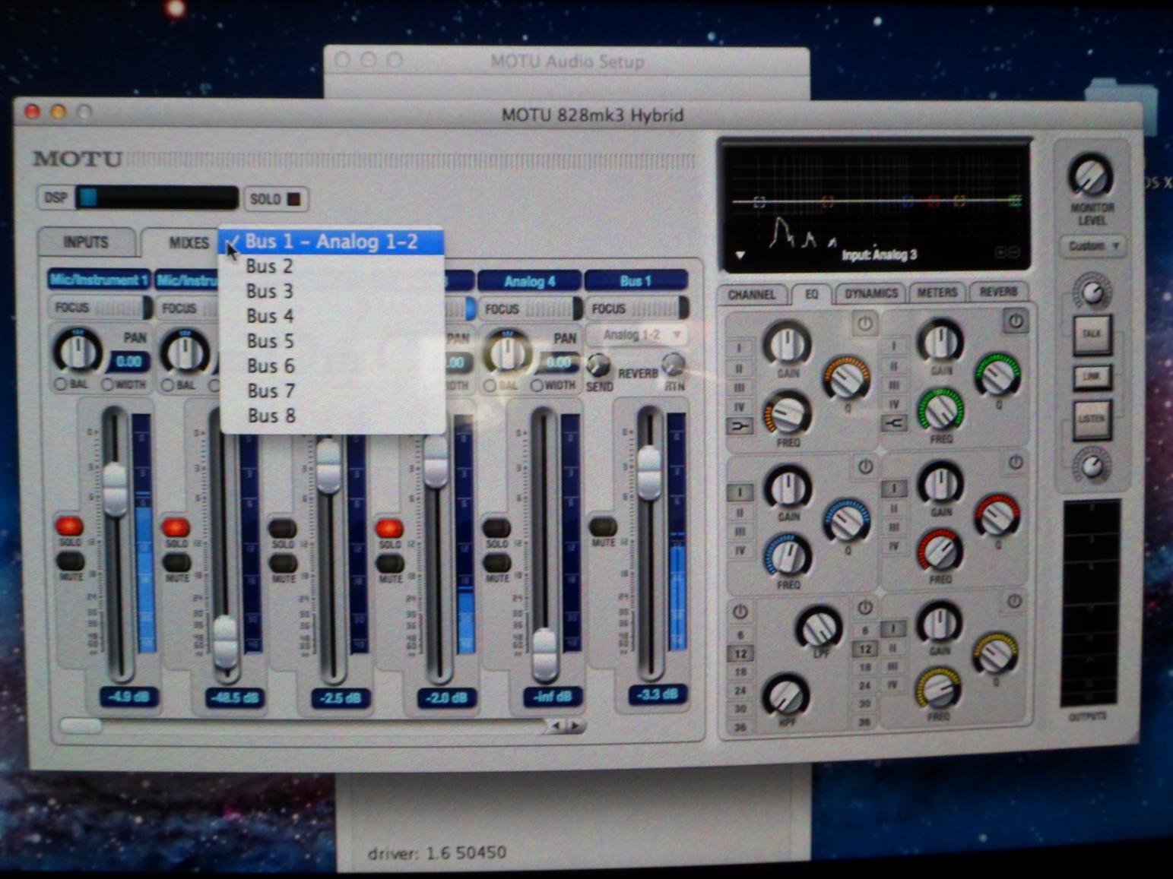The height and width of the screenshot is (879, 1173).
Task: Switch to the CHANNEL tab
Action: (x=752, y=295)
